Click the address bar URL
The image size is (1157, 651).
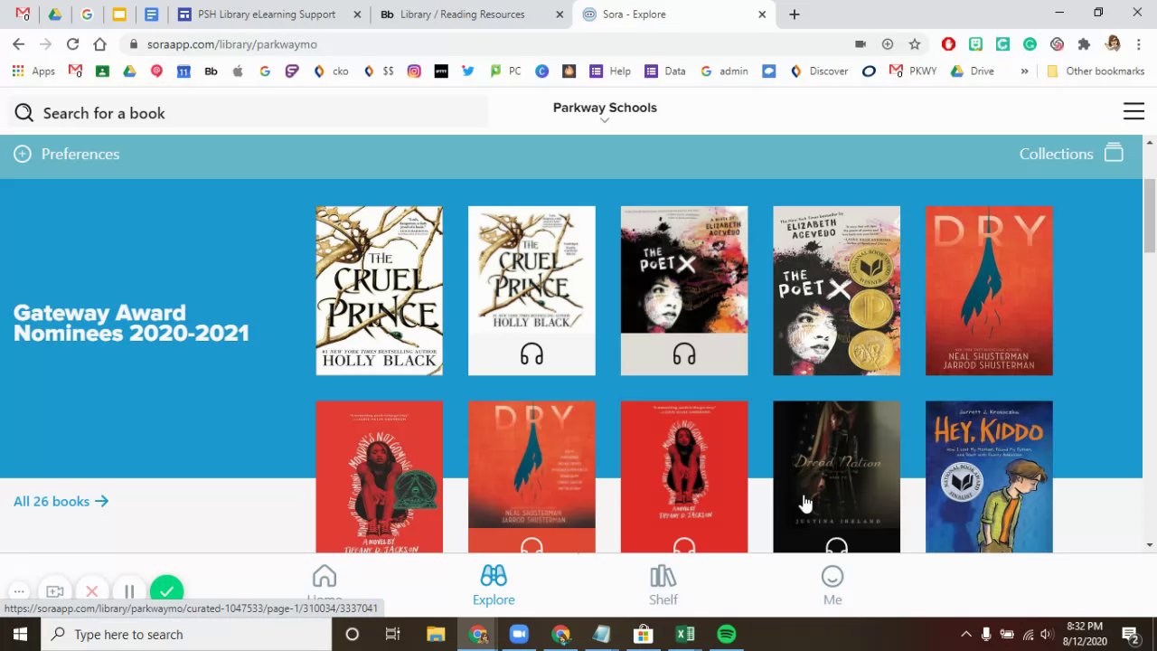232,44
